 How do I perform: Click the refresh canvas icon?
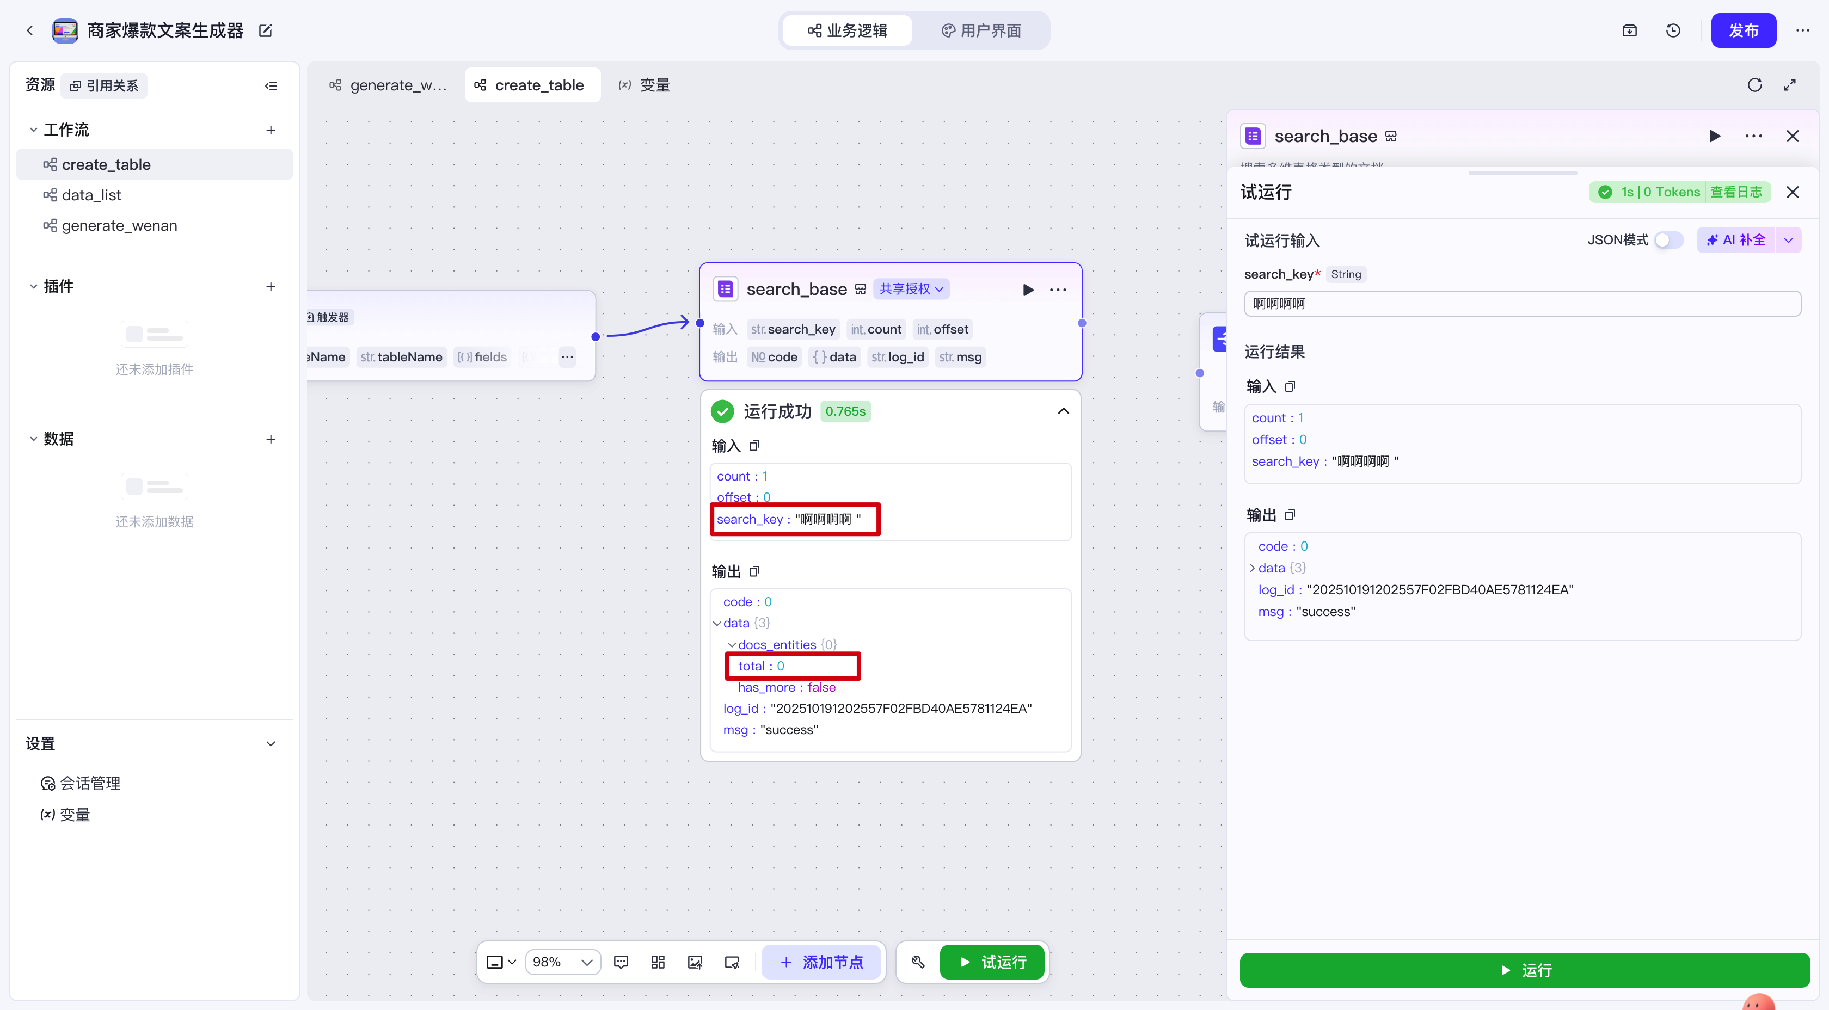click(x=1754, y=85)
